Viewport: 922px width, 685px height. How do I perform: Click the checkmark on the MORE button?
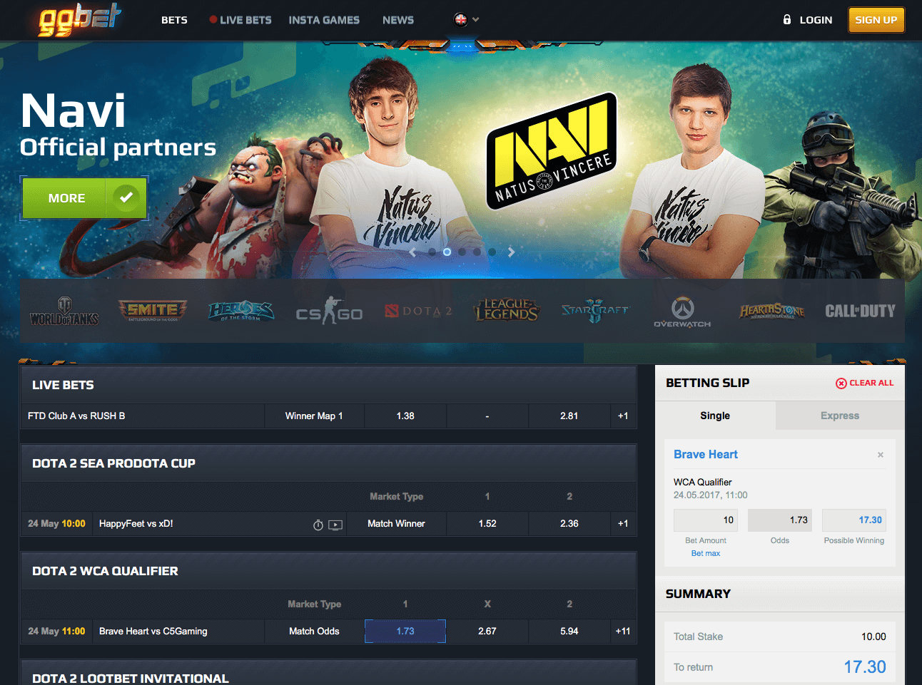[x=126, y=197]
